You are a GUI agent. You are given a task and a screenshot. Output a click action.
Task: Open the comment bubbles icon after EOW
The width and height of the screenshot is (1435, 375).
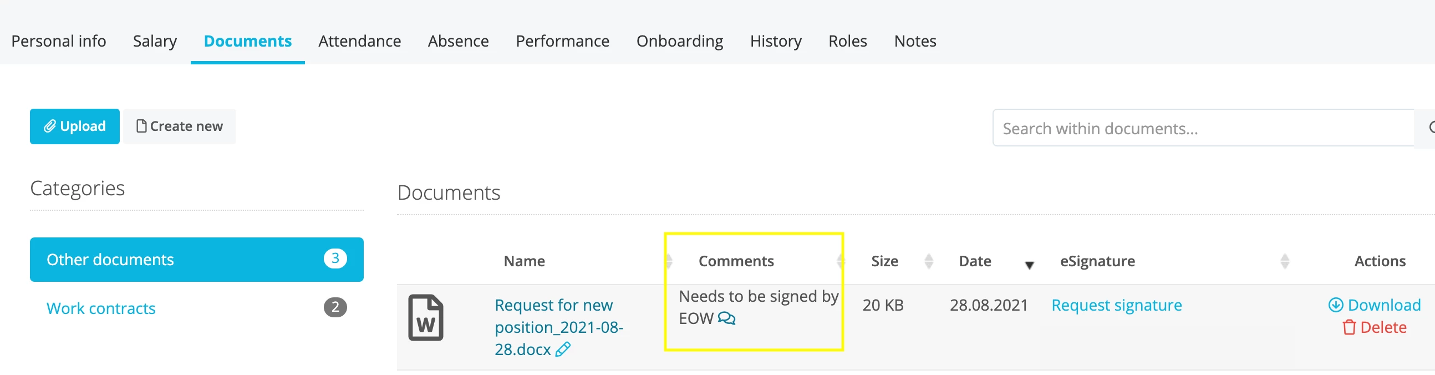pyautogui.click(x=726, y=318)
